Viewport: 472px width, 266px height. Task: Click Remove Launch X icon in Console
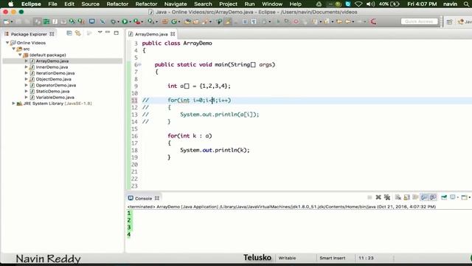pyautogui.click(x=378, y=197)
